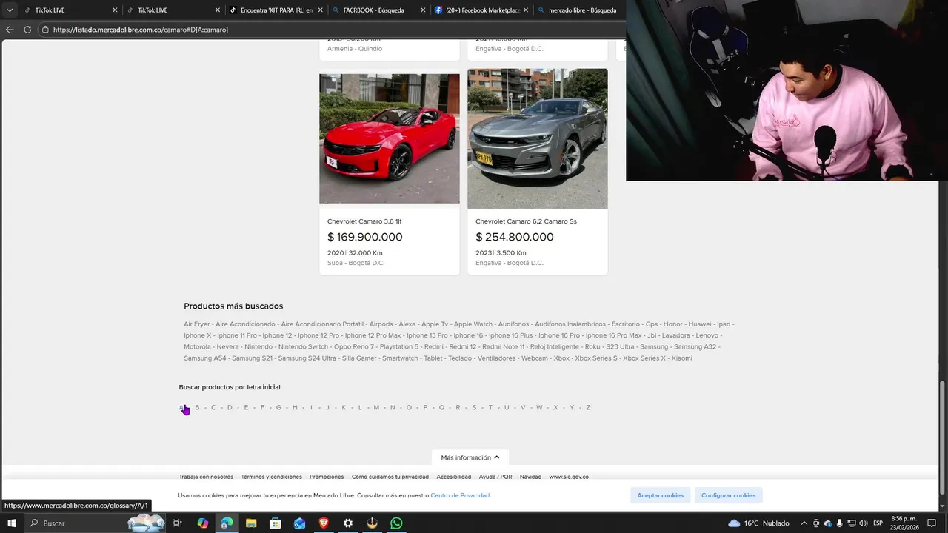Close the first TikTok LIVE tab

click(x=115, y=10)
